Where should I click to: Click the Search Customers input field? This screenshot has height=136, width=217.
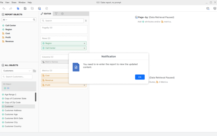(x=17, y=77)
